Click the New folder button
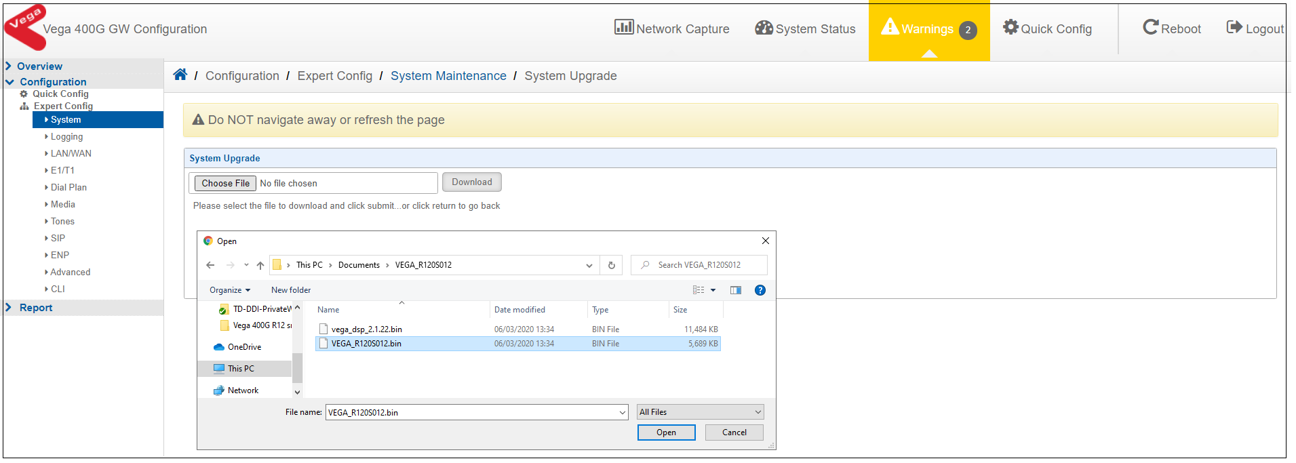Screen dimensions: 1296x463 click(291, 290)
